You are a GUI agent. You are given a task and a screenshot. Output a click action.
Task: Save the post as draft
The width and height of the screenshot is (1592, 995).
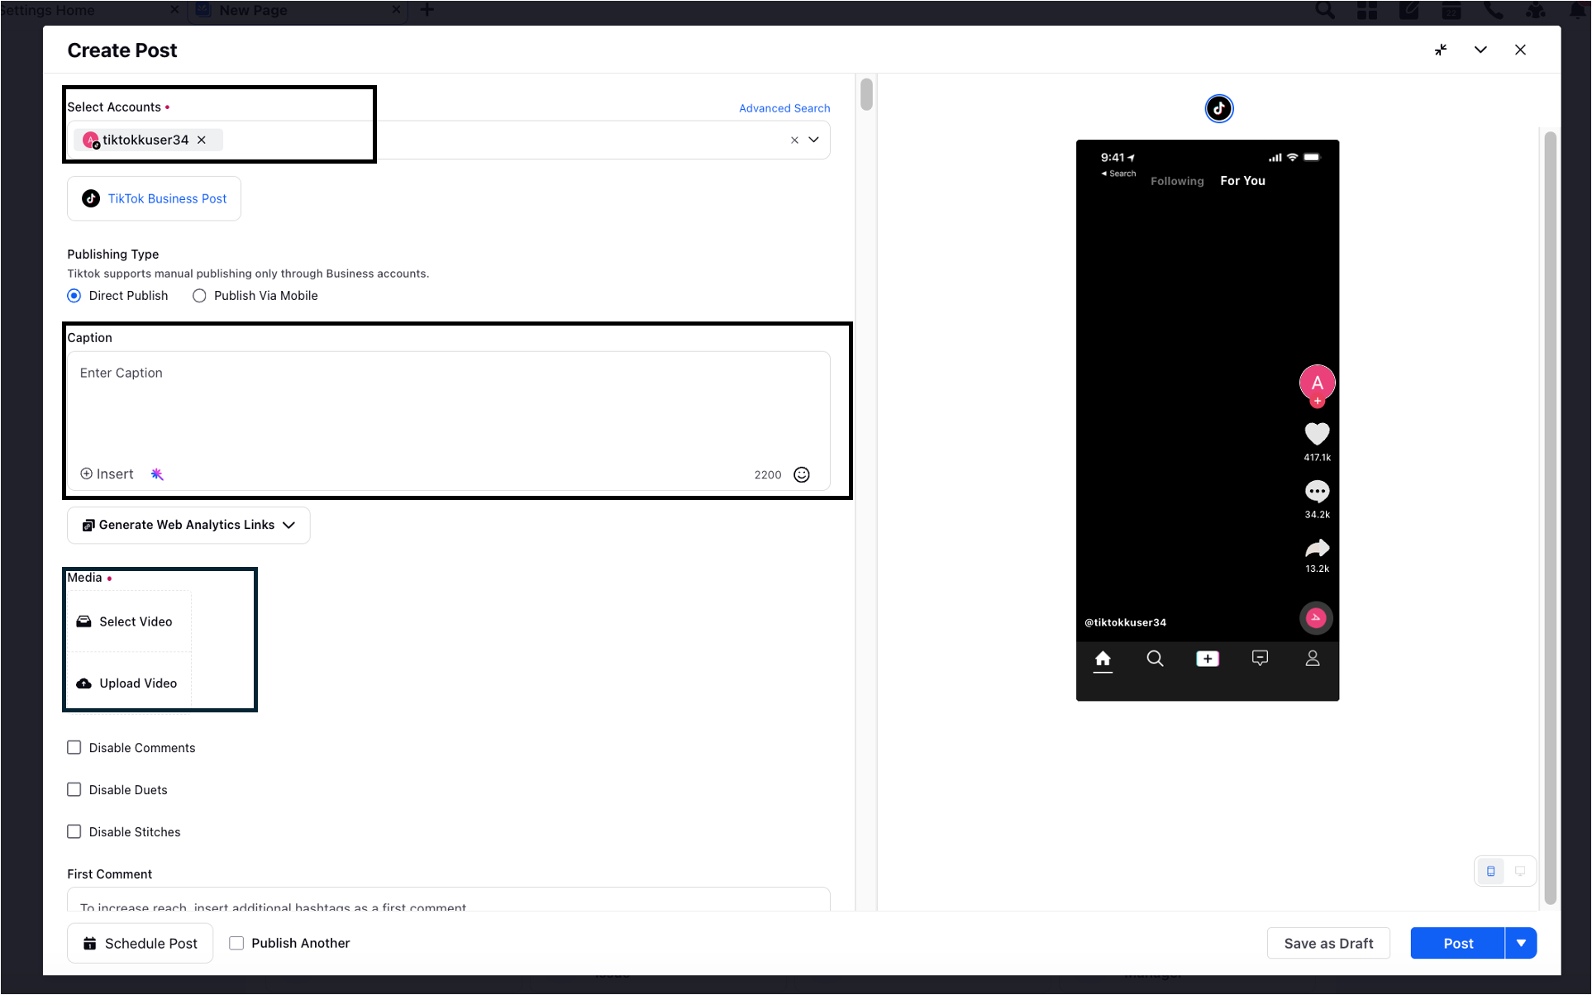point(1328,944)
